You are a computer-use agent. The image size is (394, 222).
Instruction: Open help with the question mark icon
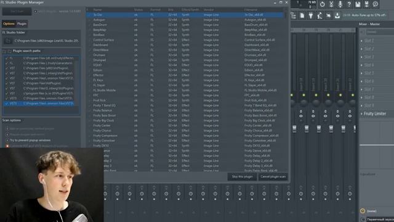pyautogui.click(x=349, y=4)
